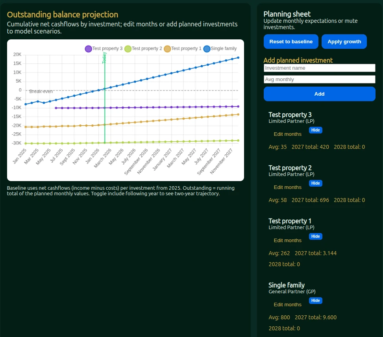383x337 pixels.
Task: Click the Avg monthly input field
Action: point(319,79)
